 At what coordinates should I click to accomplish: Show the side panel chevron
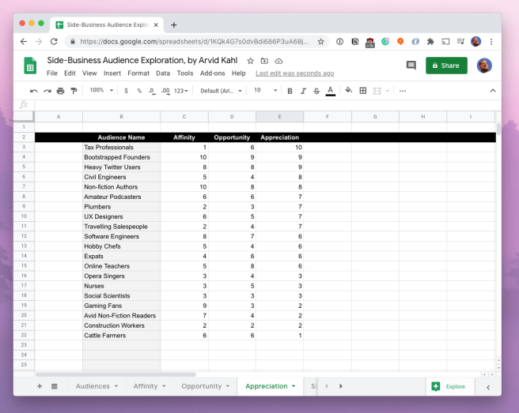pos(488,387)
